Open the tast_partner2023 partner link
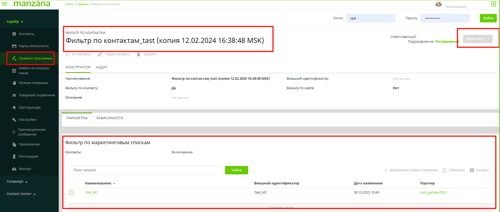Screen dimensions: 500x212 (x=433, y=192)
